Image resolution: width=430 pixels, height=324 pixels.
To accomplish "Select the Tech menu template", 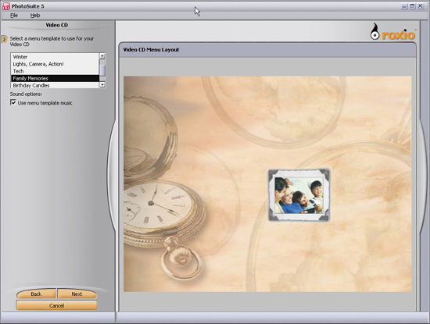I will point(55,71).
